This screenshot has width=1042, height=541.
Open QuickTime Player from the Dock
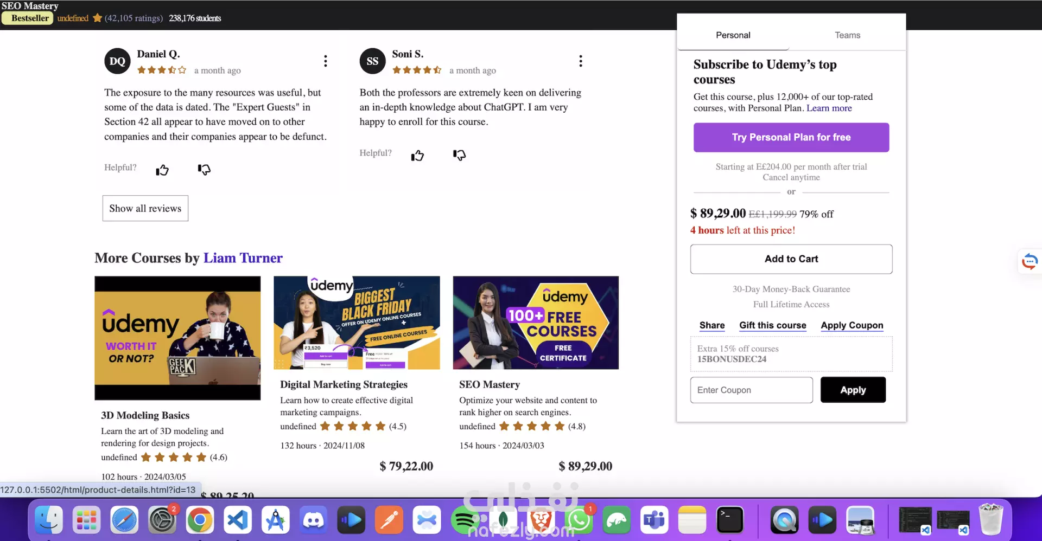(x=785, y=520)
